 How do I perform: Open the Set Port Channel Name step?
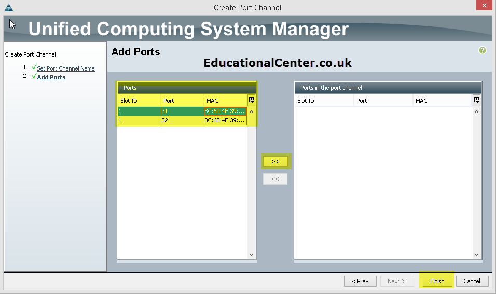coord(66,68)
